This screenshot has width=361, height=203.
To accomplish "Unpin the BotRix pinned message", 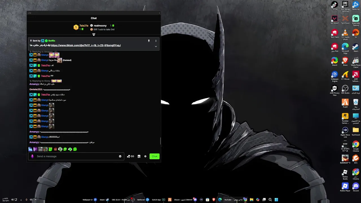I will [149, 41].
